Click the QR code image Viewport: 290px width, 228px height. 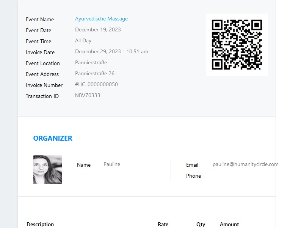(x=237, y=45)
